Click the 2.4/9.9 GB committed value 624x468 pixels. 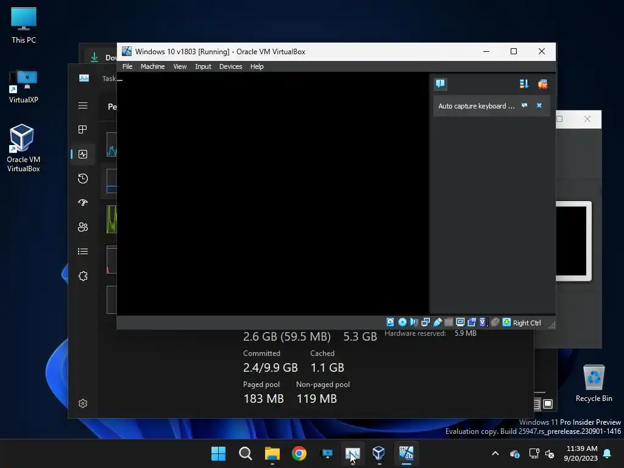click(x=270, y=367)
